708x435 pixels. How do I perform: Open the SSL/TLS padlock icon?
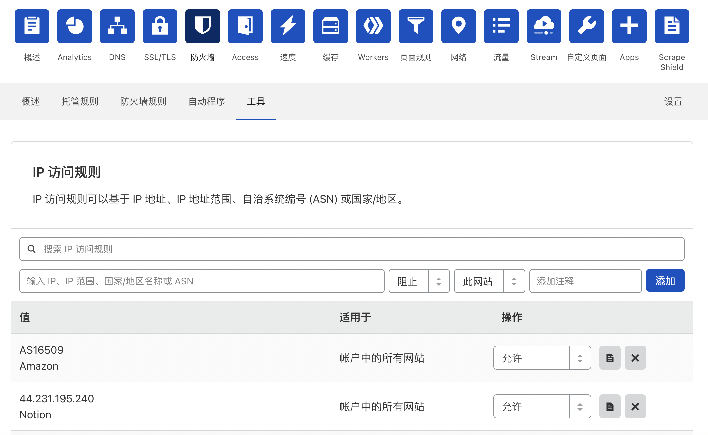coord(160,26)
